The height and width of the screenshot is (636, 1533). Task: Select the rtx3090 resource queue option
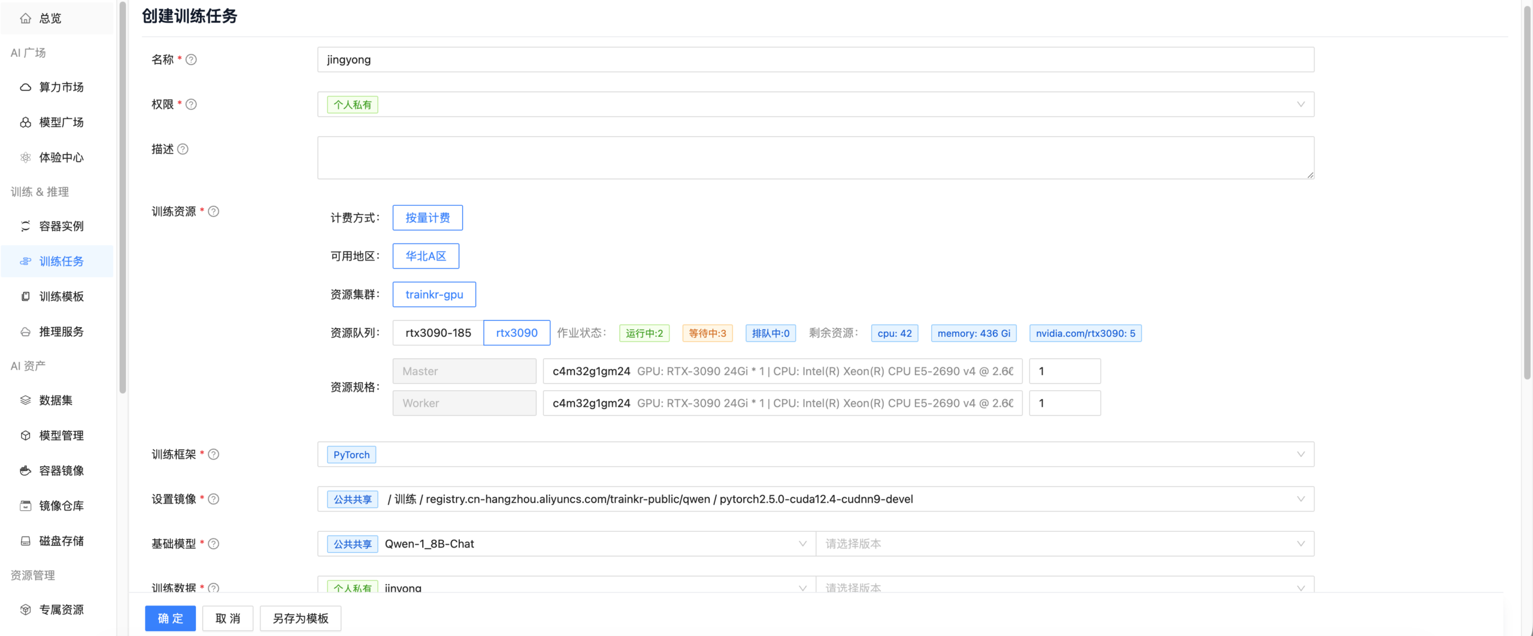pyautogui.click(x=516, y=333)
